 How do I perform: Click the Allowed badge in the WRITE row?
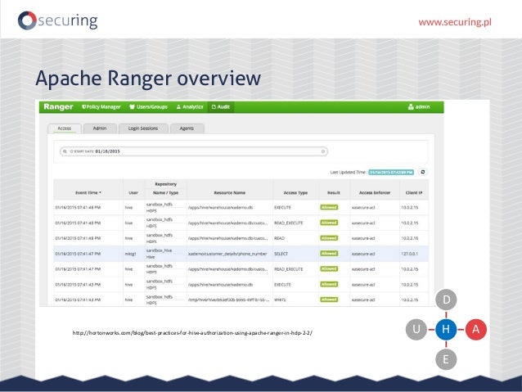click(x=329, y=300)
